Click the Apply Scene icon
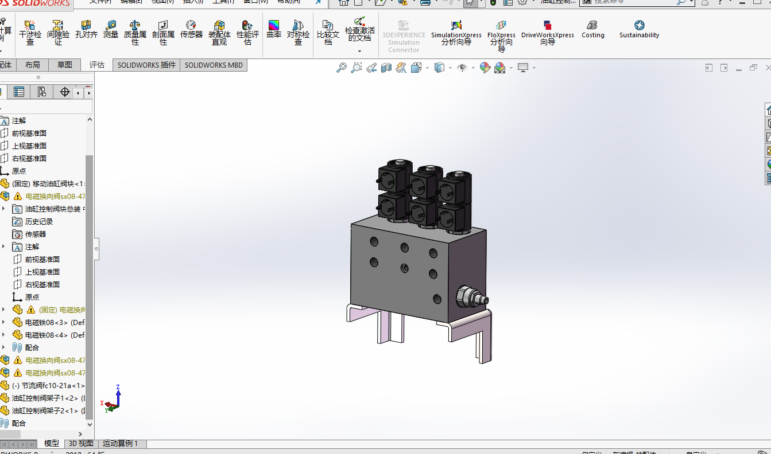This screenshot has width=771, height=454. [x=499, y=68]
